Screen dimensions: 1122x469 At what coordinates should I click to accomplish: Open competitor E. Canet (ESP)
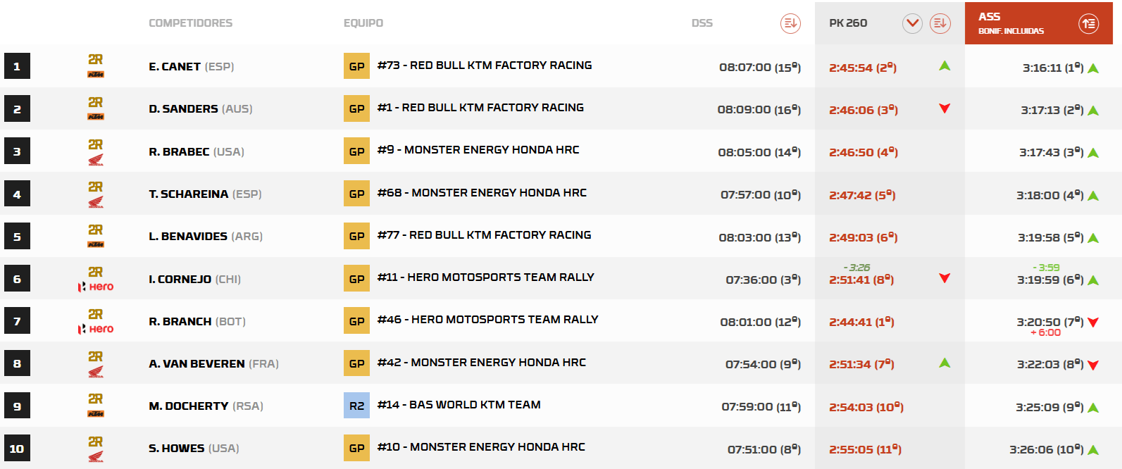(x=191, y=67)
